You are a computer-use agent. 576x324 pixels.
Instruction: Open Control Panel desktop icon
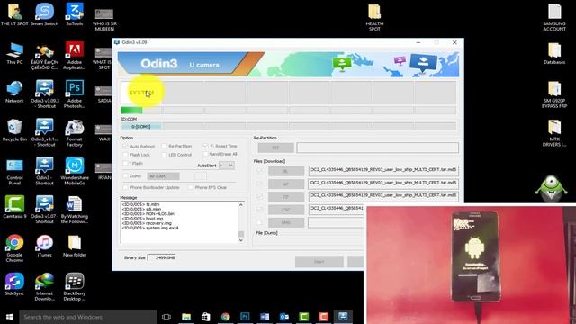tap(14, 172)
